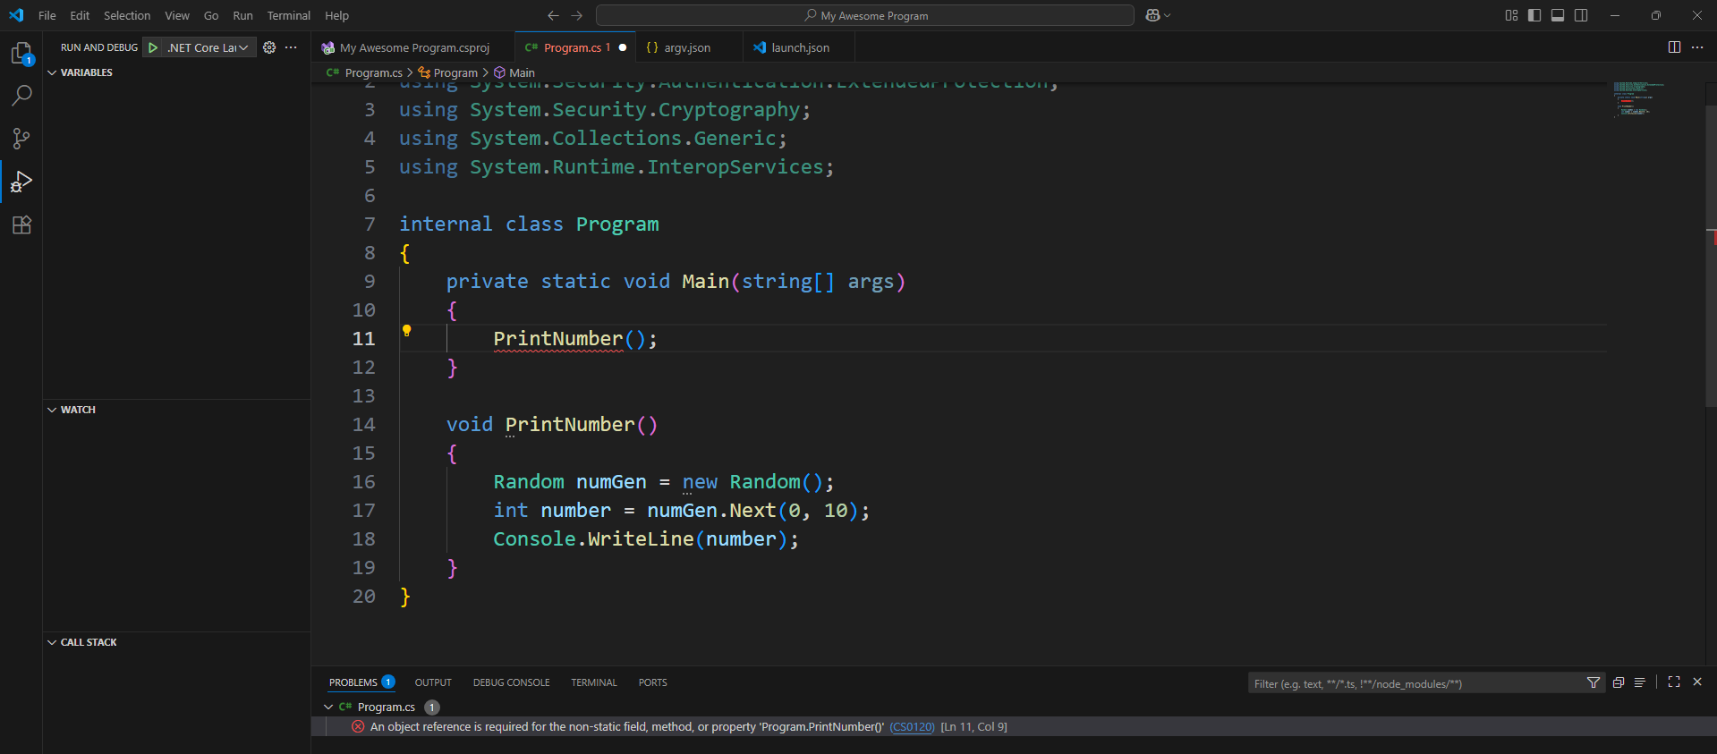
Task: Toggle bottom Panel visibility
Action: click(1558, 15)
